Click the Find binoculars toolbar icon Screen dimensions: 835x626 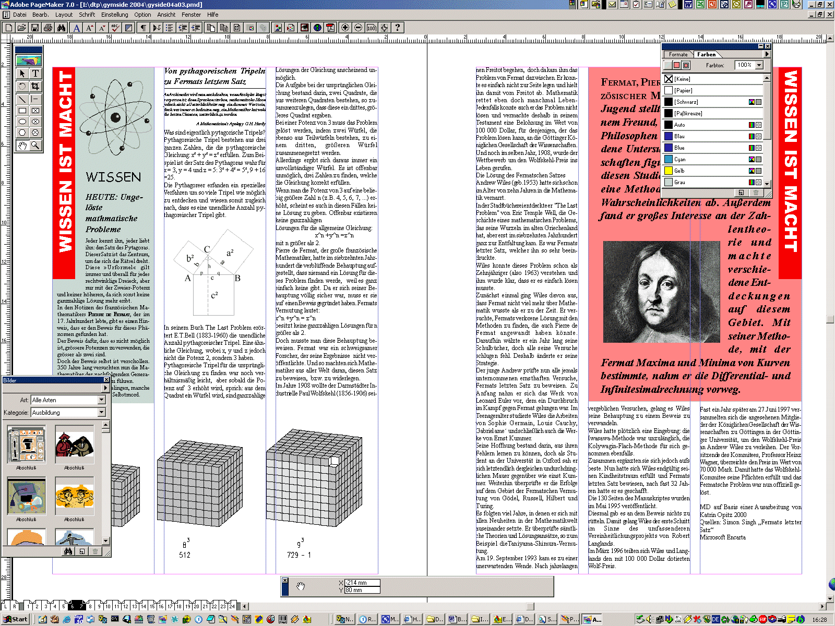coord(61,28)
